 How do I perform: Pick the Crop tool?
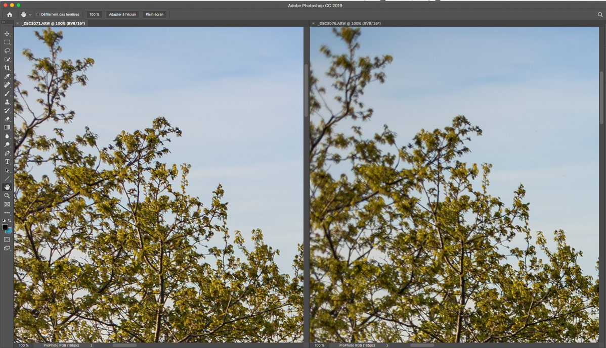7,68
